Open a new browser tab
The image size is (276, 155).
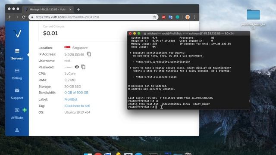[78, 9]
